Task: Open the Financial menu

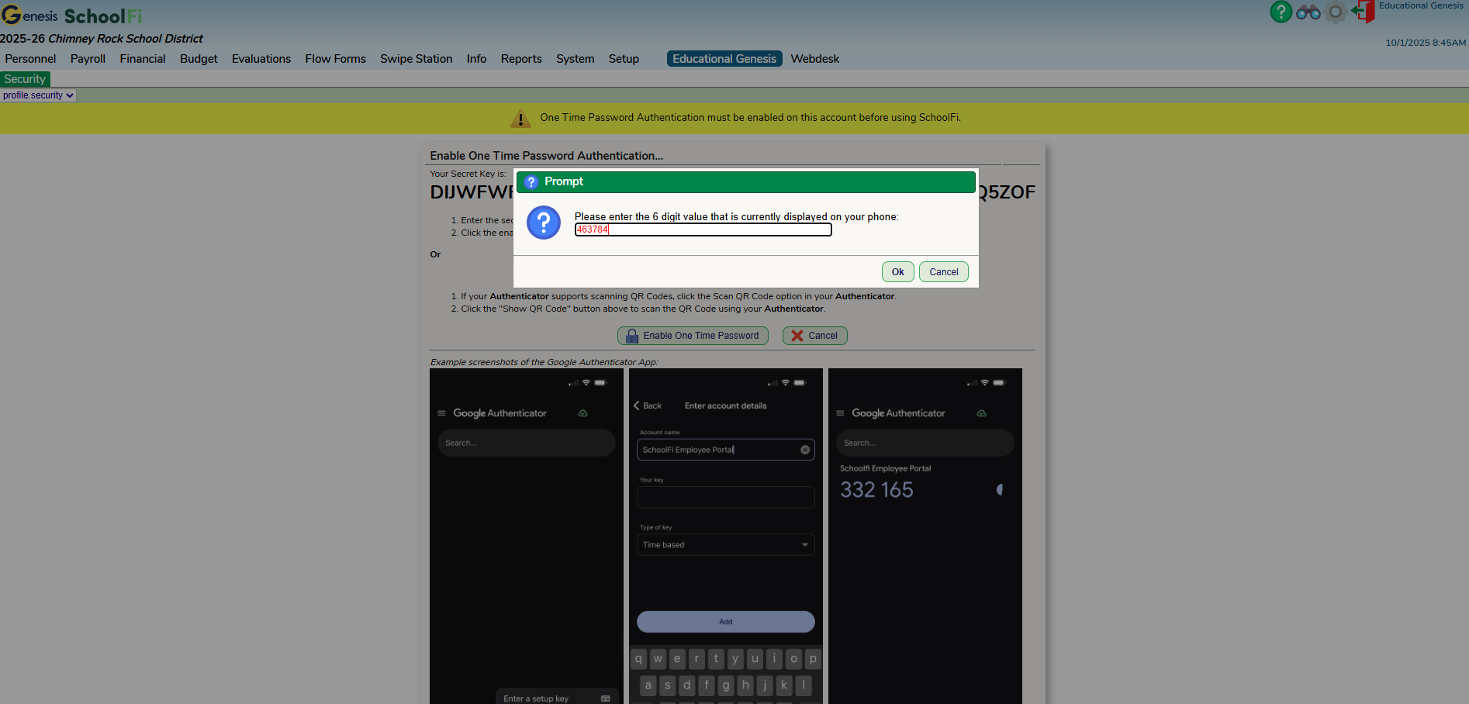Action: pyautogui.click(x=143, y=59)
